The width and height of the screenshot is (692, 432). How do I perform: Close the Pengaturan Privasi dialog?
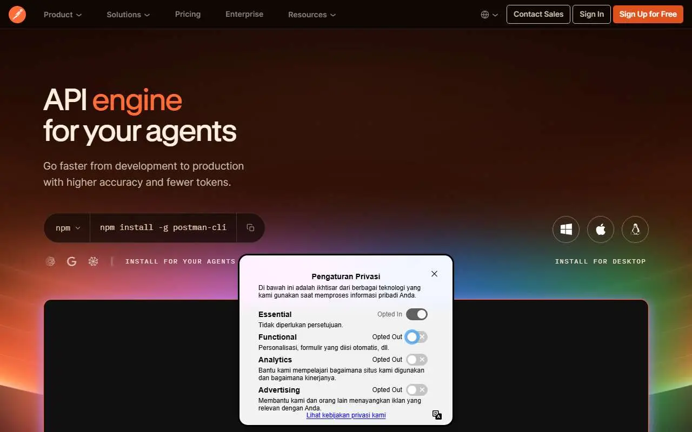[x=434, y=274]
